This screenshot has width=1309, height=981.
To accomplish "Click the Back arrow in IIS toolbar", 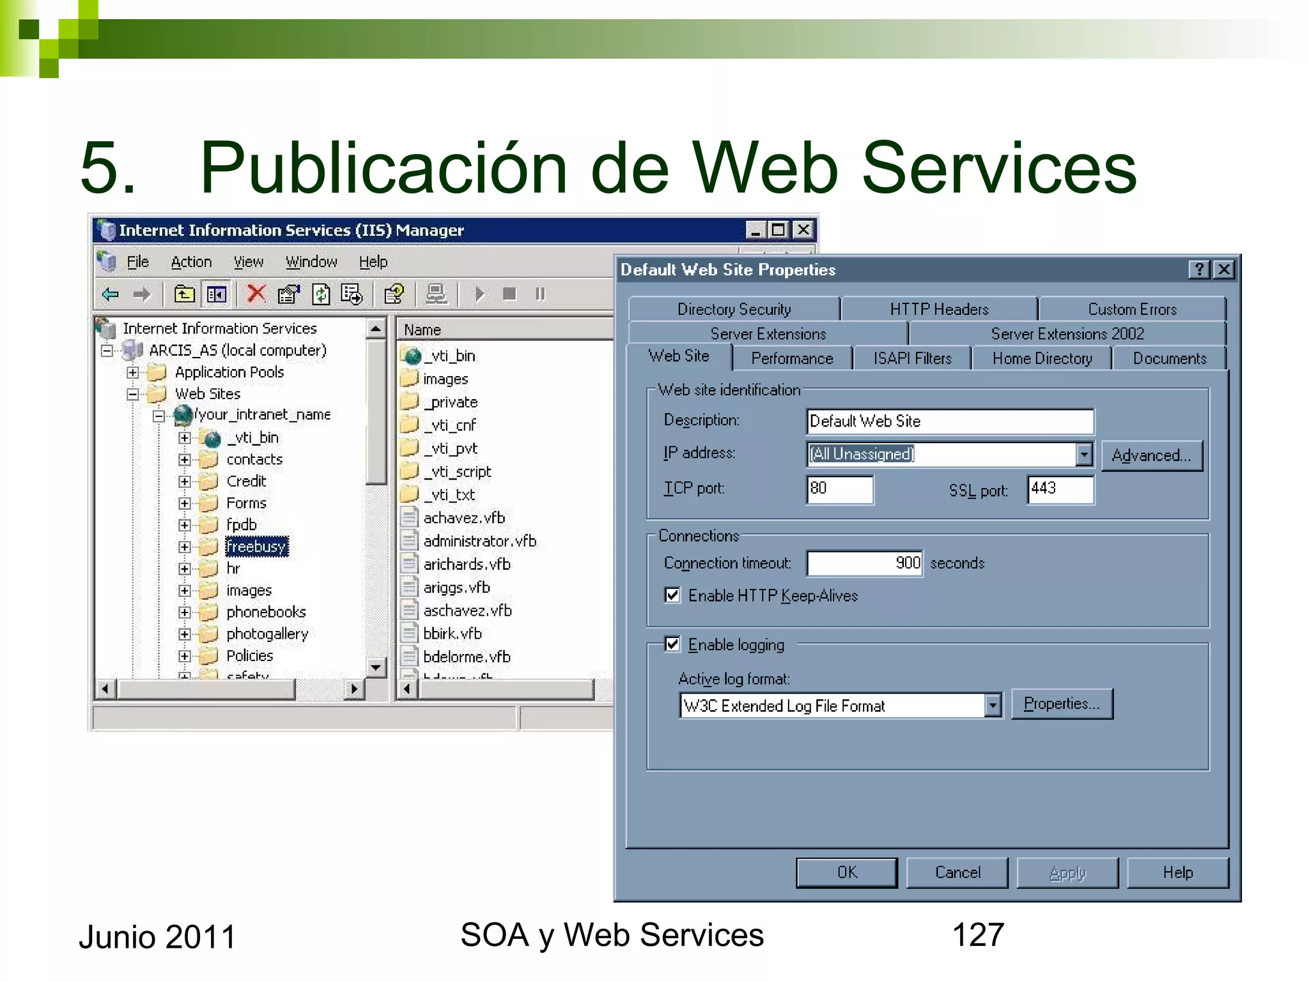I will (111, 294).
